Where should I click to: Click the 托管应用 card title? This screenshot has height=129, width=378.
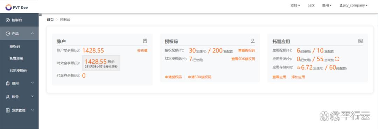[x=281, y=41]
